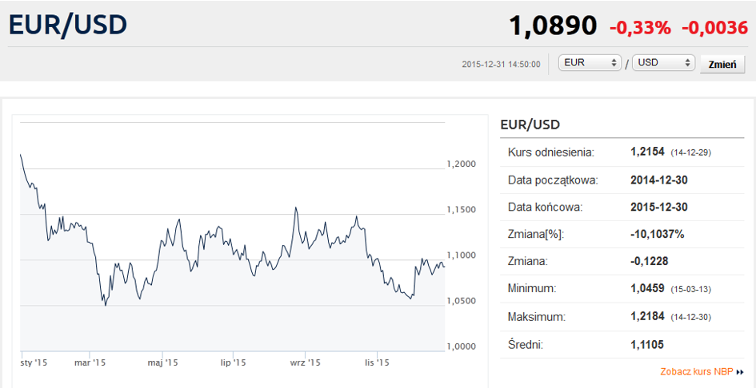The width and height of the screenshot is (756, 388).
Task: Click the double-arrow icon after kurs NBP
Action: tap(740, 372)
